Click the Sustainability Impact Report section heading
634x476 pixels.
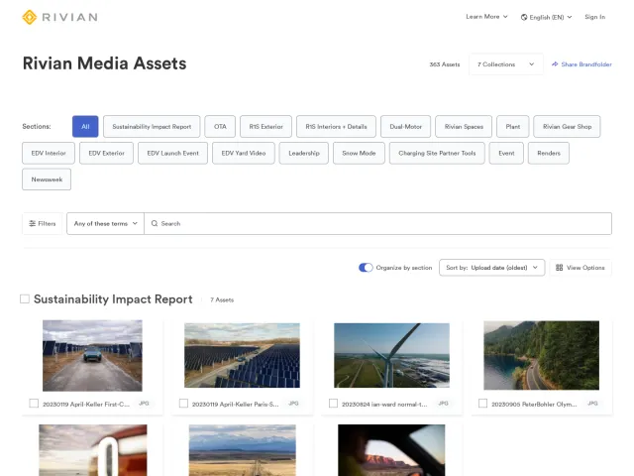(113, 299)
